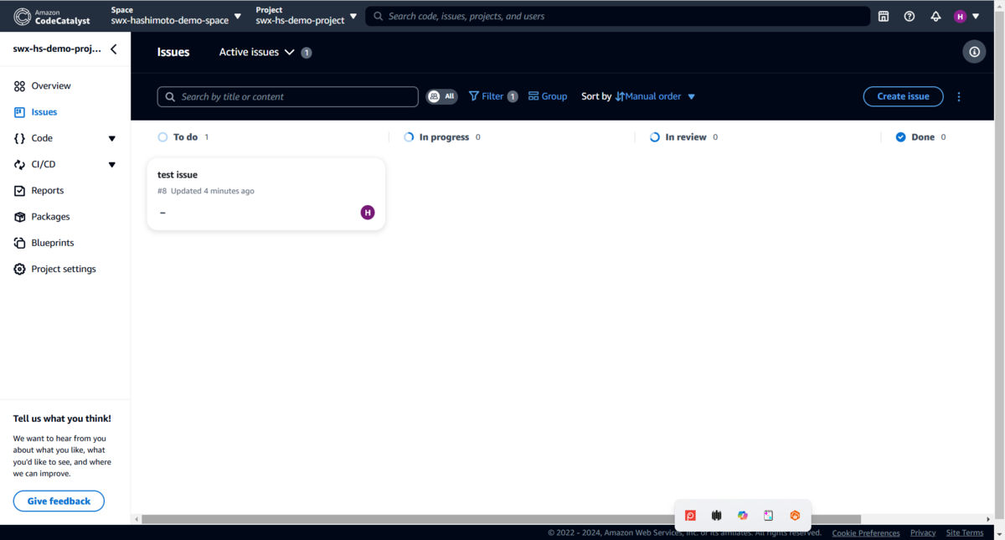Click the scroll left arrow of horizontal scrollbar
The image size is (1005, 540).
click(137, 519)
